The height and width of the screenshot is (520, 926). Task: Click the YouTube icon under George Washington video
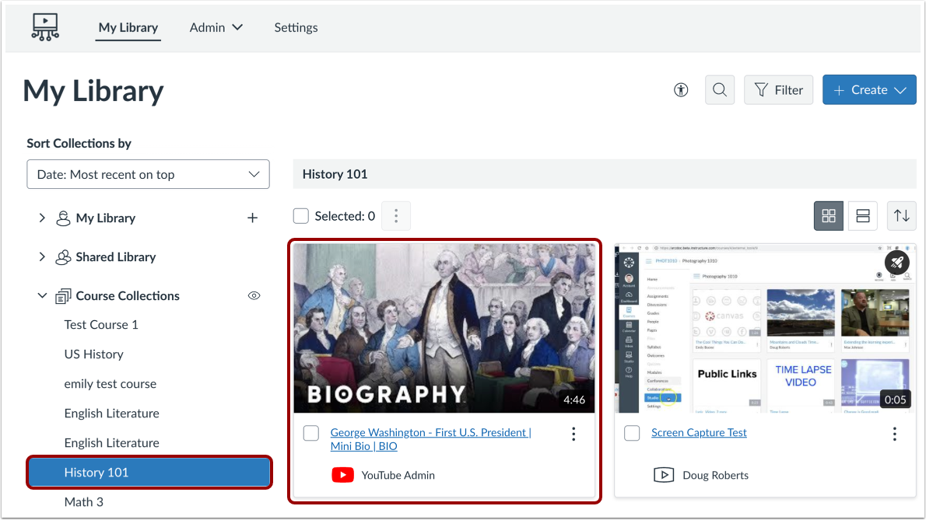click(342, 475)
